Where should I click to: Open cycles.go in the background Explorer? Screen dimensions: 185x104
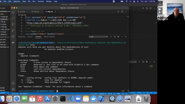(x=5, y=17)
